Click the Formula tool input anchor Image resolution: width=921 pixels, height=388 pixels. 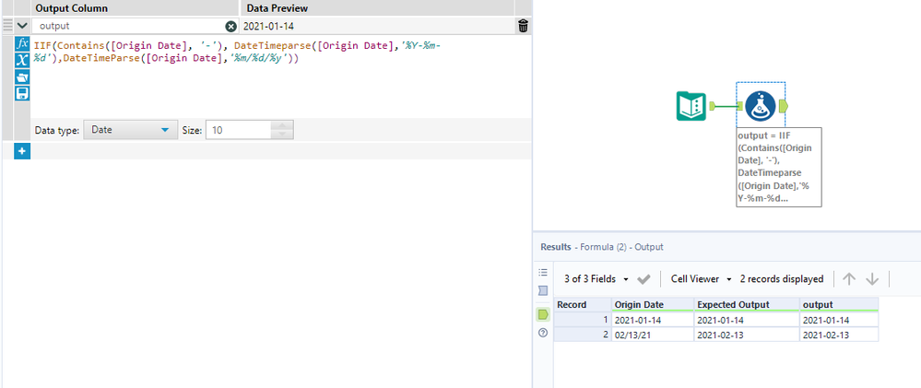point(740,106)
